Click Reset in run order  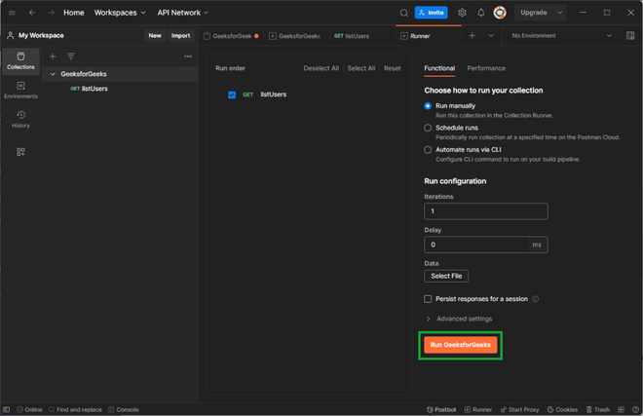(392, 68)
